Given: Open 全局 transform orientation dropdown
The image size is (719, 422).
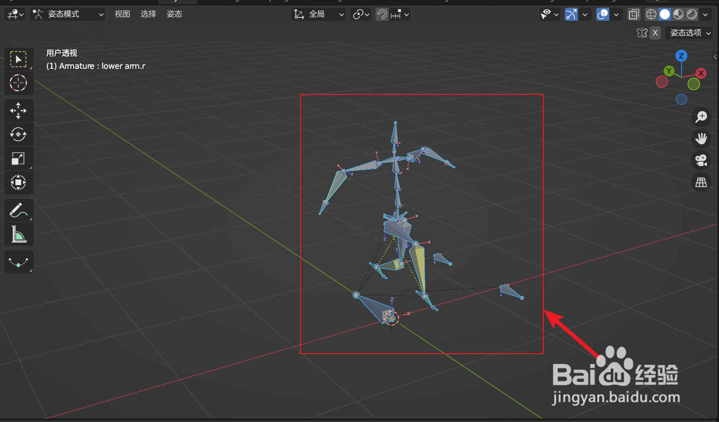Looking at the screenshot, I should [x=318, y=14].
